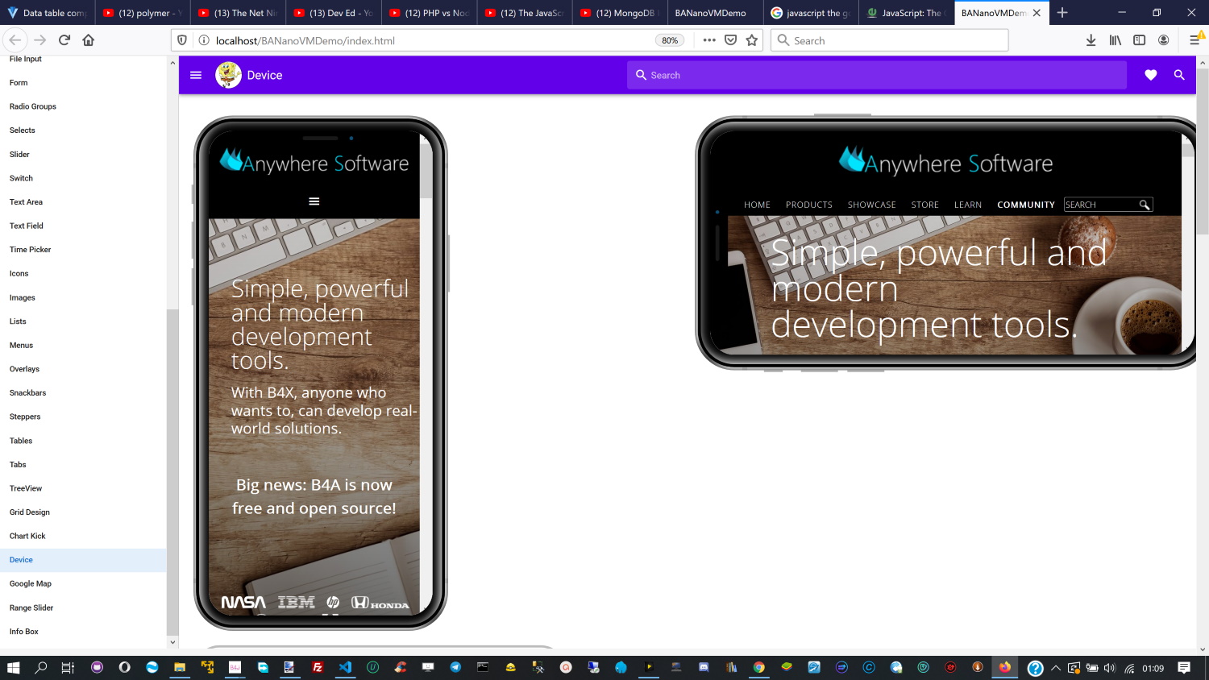Click the IBM logo in the portrait phone
Screen dimensions: 1209x680
(297, 602)
